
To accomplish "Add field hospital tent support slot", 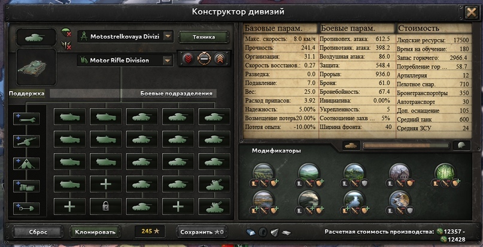I will point(26,163).
